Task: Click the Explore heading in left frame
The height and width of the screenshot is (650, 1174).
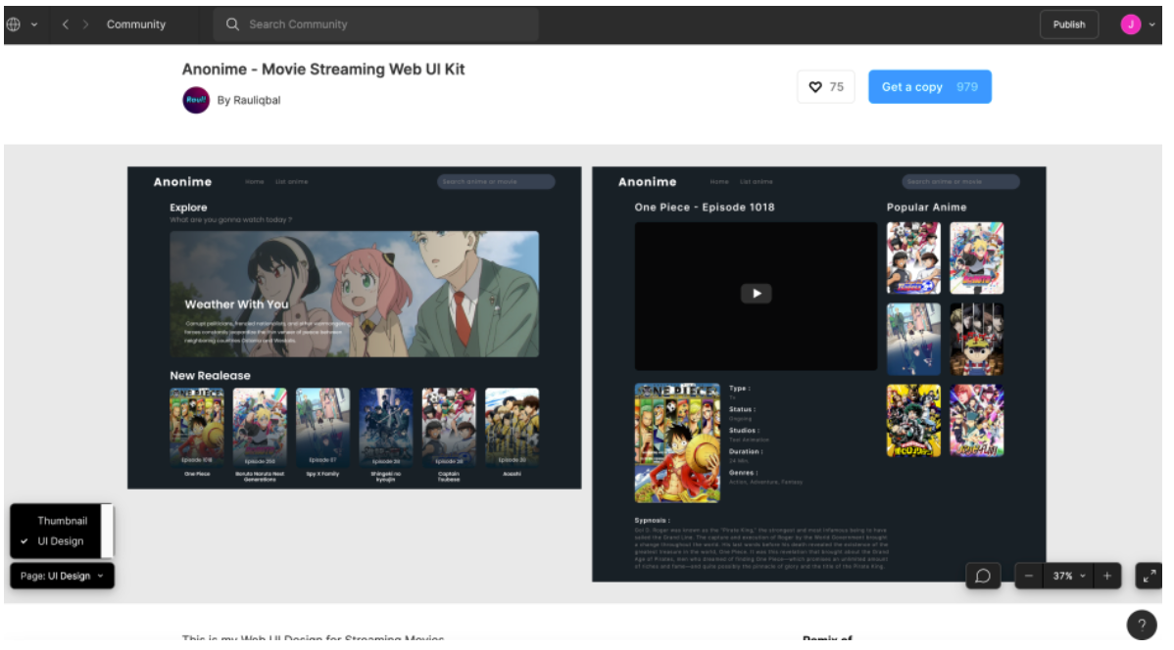Action: (x=189, y=208)
